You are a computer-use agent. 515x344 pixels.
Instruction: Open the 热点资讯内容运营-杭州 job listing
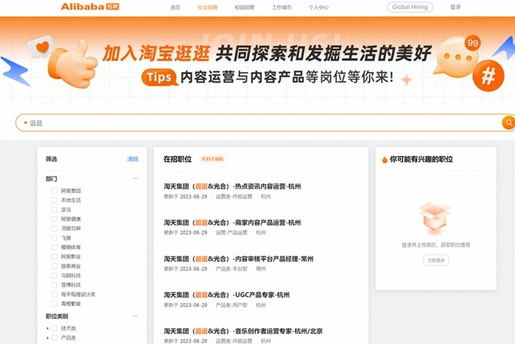(233, 186)
